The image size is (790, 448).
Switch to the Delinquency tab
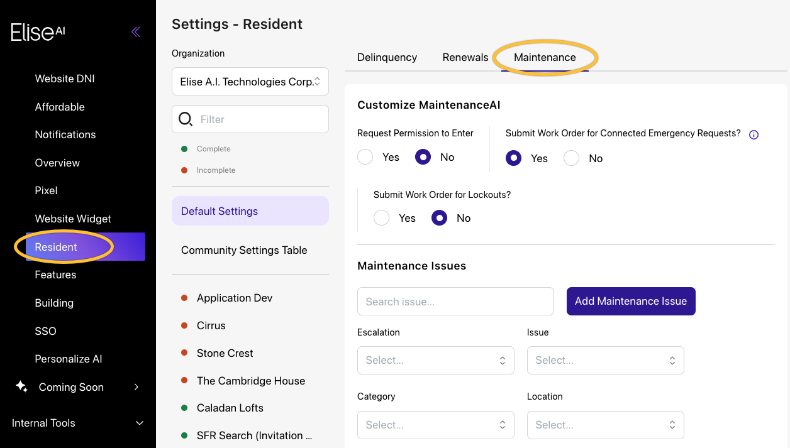point(387,57)
